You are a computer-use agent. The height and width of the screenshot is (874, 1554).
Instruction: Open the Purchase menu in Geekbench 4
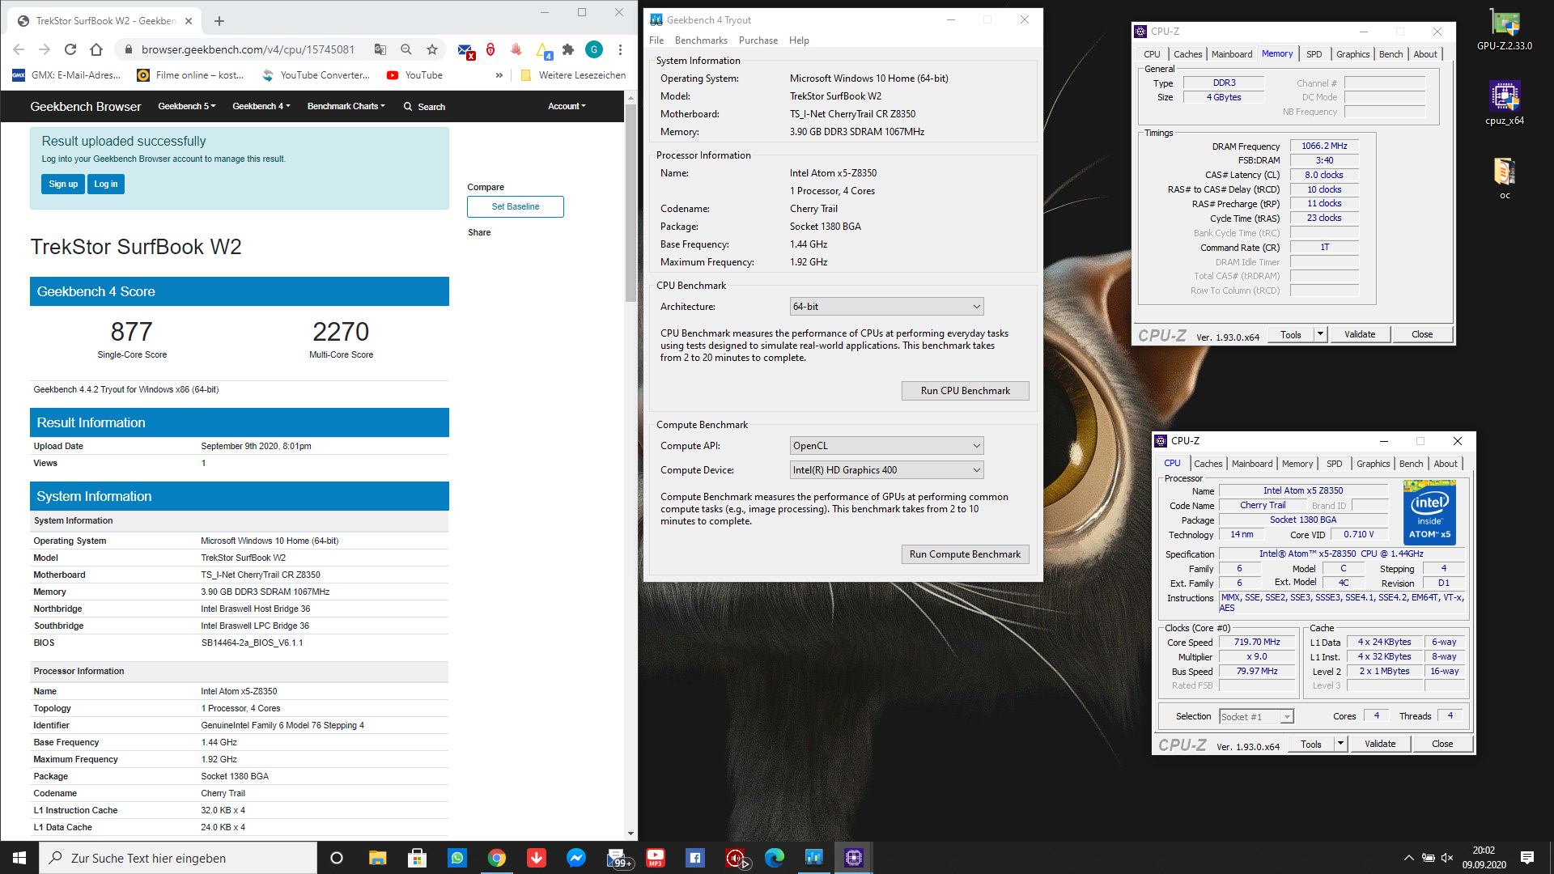(x=758, y=40)
